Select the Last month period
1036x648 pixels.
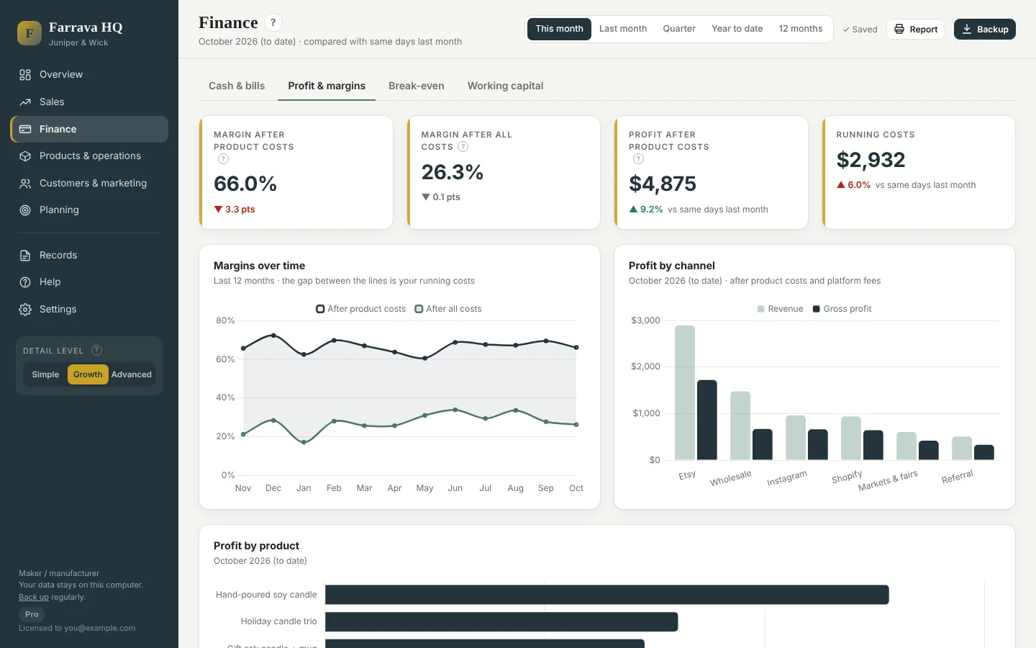point(623,29)
